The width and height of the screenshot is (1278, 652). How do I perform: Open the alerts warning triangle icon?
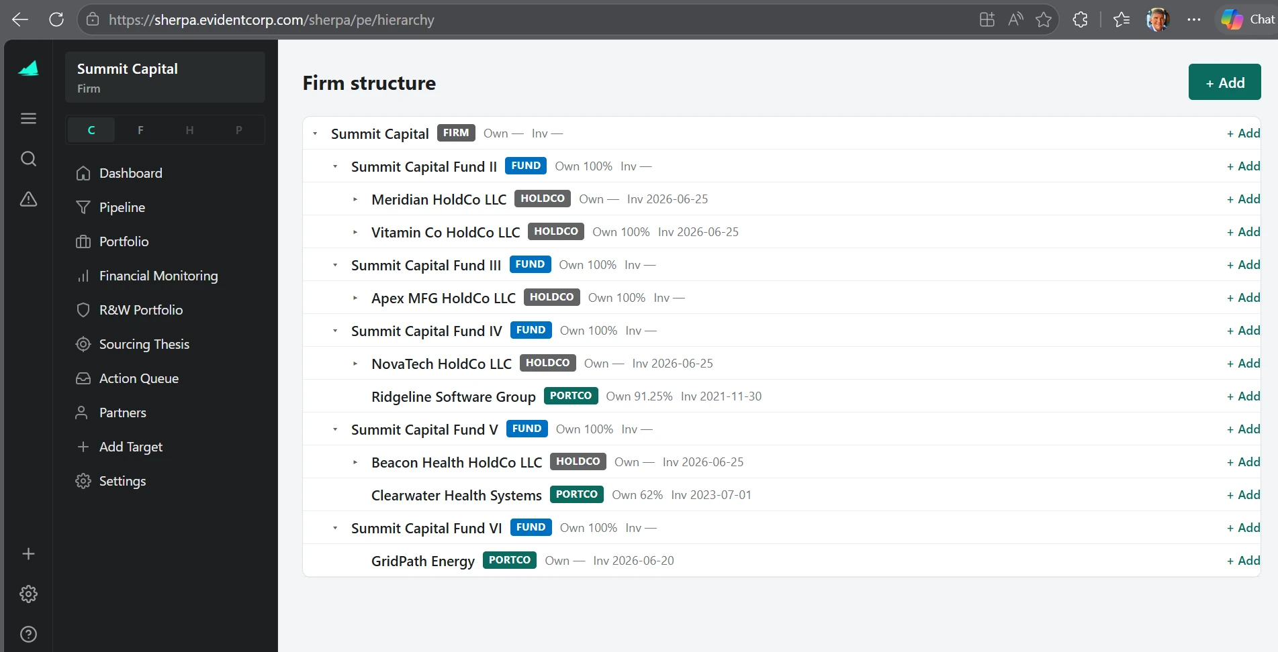pyautogui.click(x=28, y=199)
